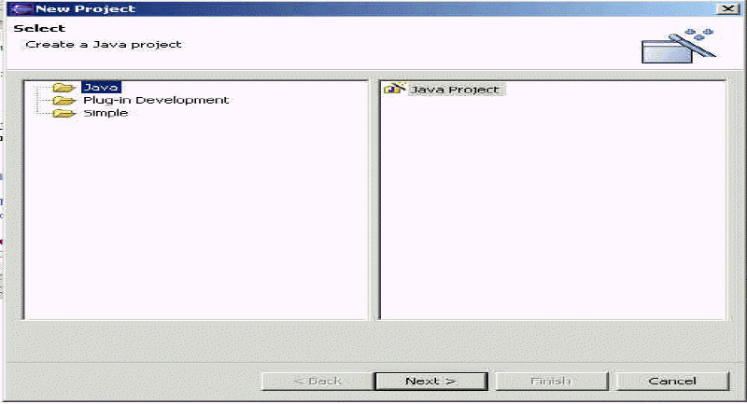Click the Java Project wizard icon
747x404 pixels.
394,89
